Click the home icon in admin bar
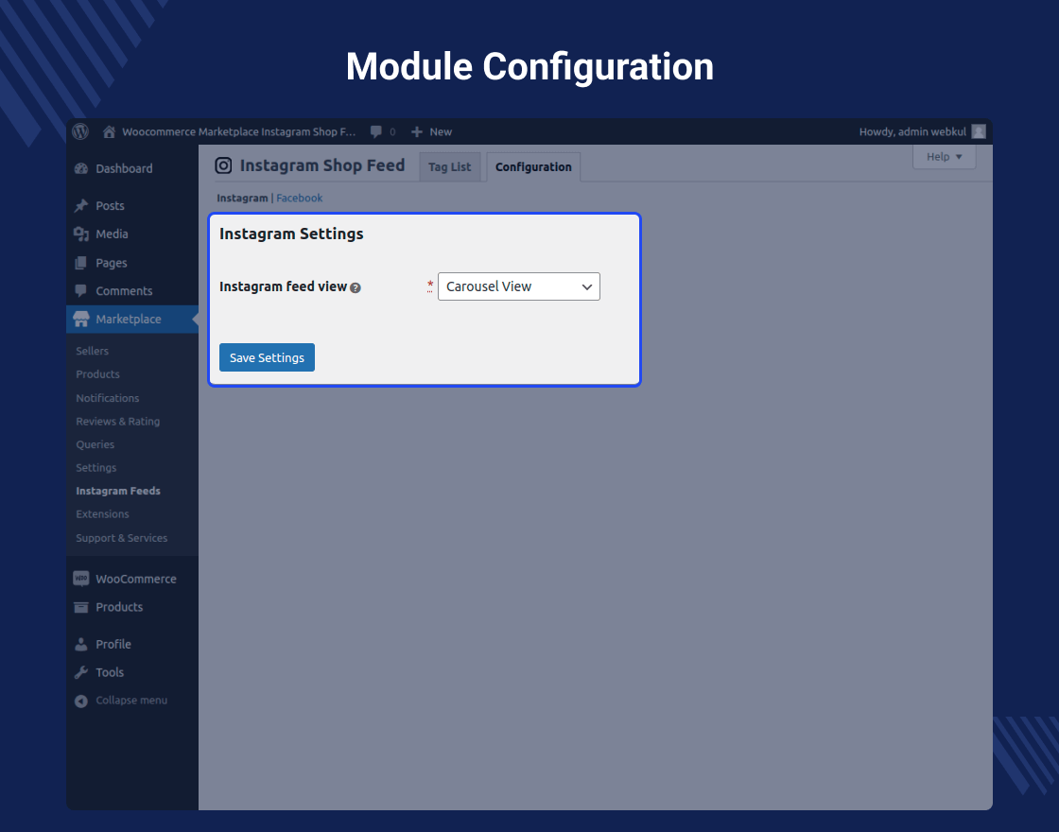The height and width of the screenshot is (832, 1059). tap(109, 131)
